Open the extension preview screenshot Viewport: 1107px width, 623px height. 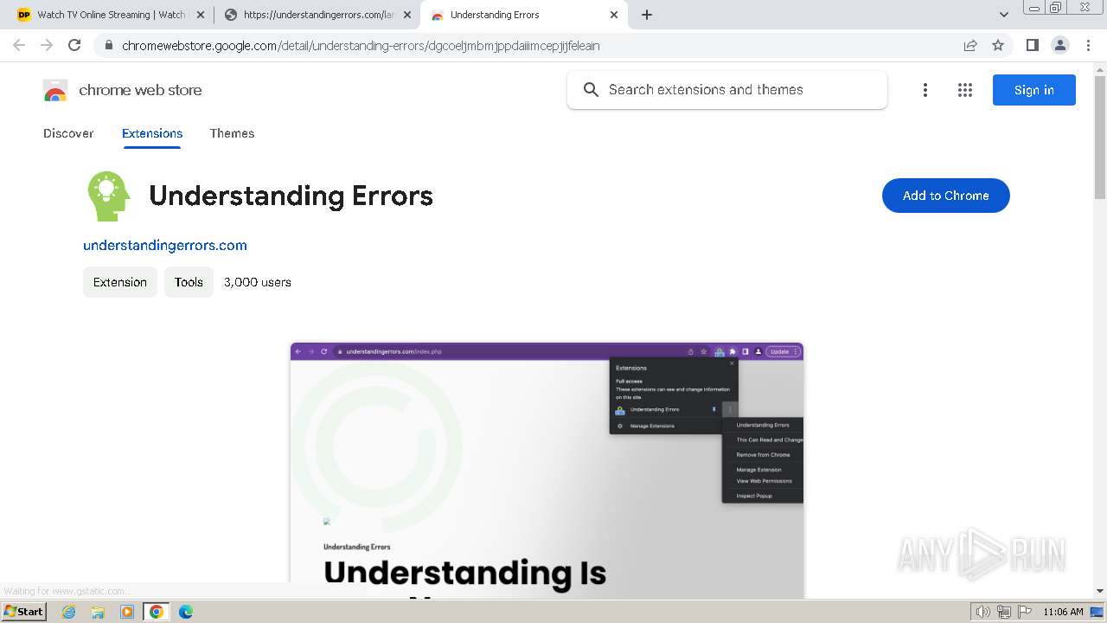pos(547,470)
